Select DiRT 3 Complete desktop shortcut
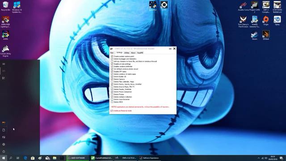The width and height of the screenshot is (286, 161). pyautogui.click(x=266, y=7)
